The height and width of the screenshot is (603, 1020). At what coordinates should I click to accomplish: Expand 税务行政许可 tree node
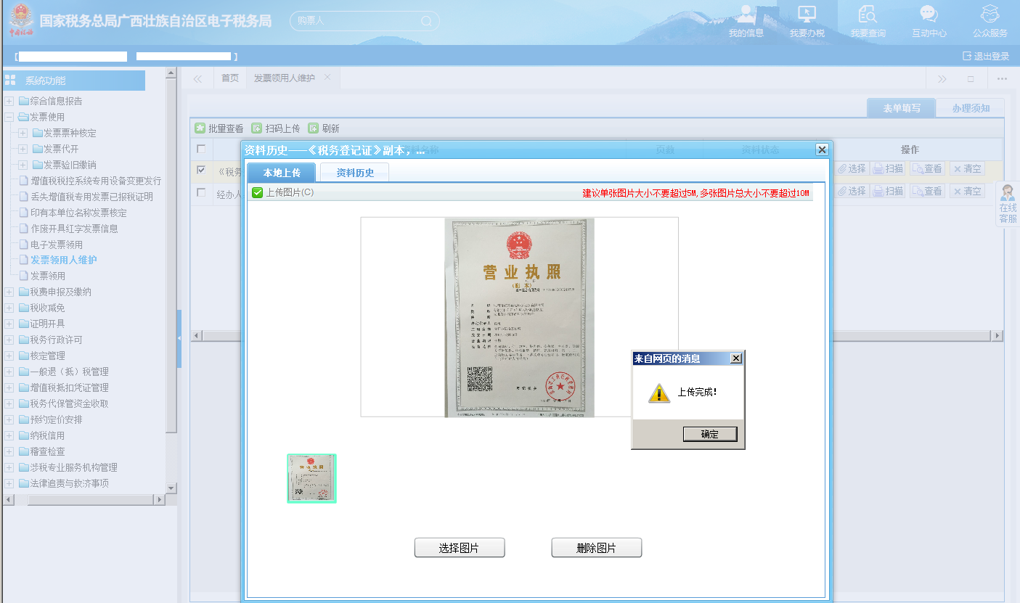[x=9, y=340]
